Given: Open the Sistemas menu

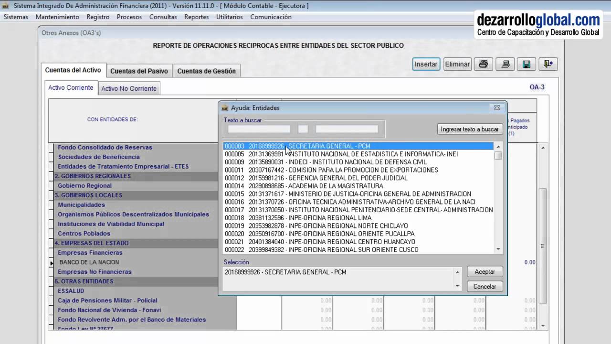Looking at the screenshot, I should coord(16,17).
